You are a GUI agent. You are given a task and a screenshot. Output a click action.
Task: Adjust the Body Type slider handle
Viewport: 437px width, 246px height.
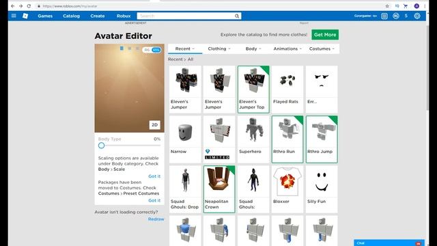(102, 146)
